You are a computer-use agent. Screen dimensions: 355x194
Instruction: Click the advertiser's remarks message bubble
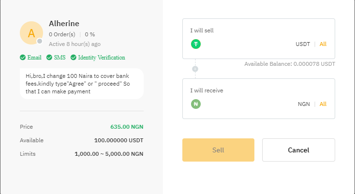pyautogui.click(x=82, y=84)
